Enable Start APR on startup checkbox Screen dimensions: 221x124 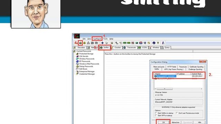pos(156,115)
